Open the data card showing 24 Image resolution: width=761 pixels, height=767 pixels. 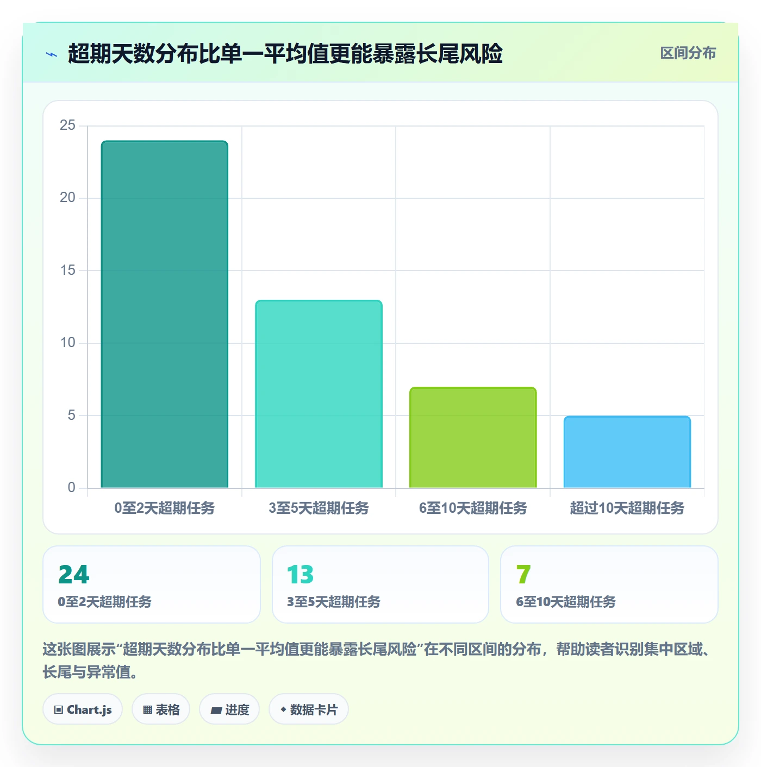[152, 584]
